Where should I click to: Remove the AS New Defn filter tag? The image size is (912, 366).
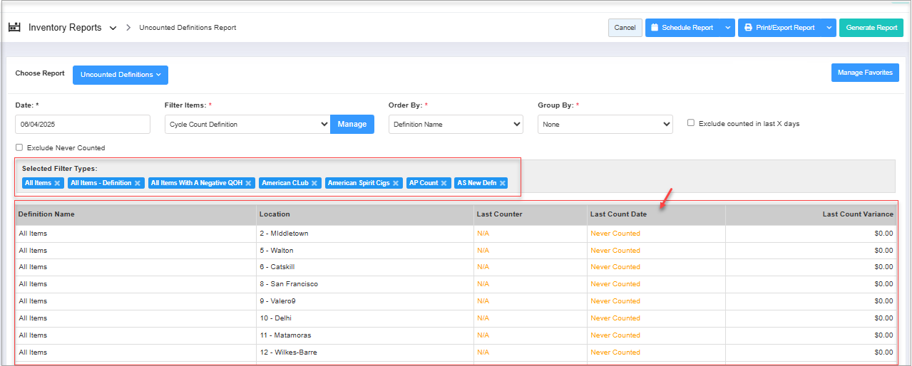[x=503, y=183]
